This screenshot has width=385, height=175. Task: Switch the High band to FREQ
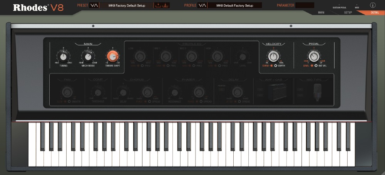(223, 66)
